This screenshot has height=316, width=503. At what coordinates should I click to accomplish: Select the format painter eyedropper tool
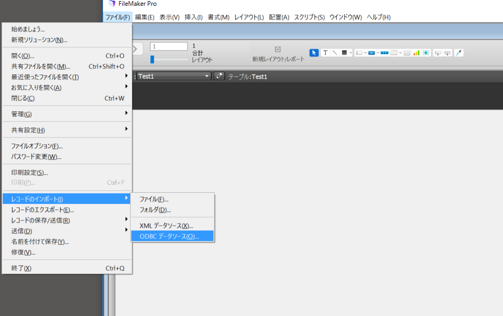coord(458,53)
